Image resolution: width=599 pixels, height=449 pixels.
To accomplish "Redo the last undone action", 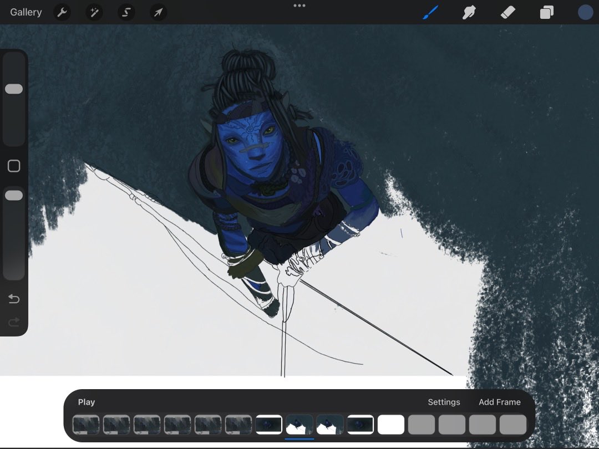I will coord(14,323).
